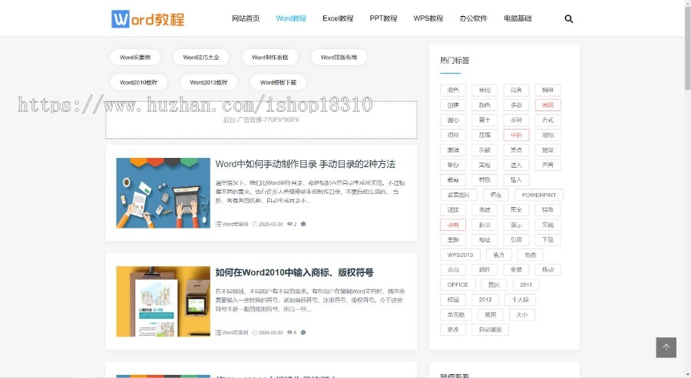The width and height of the screenshot is (691, 378).
Task: Click the search magnifier icon in header
Action: (569, 19)
